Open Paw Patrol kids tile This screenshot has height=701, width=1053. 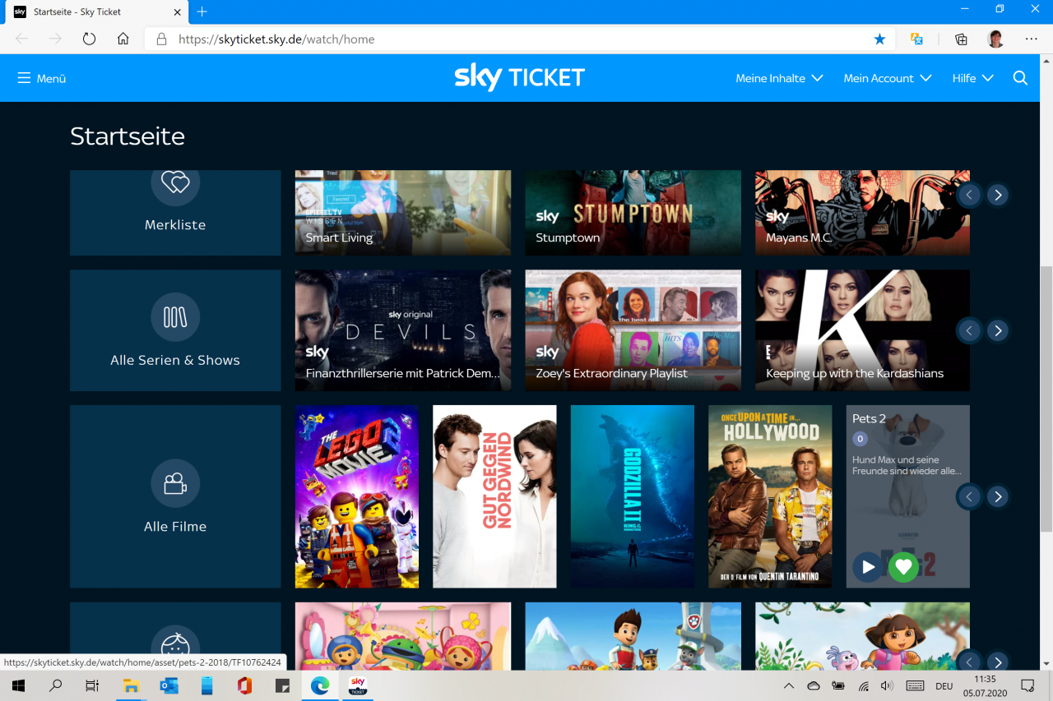tap(633, 636)
